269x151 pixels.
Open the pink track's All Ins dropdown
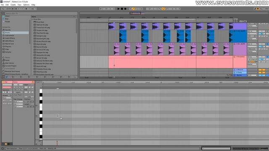pyautogui.click(x=252, y=57)
